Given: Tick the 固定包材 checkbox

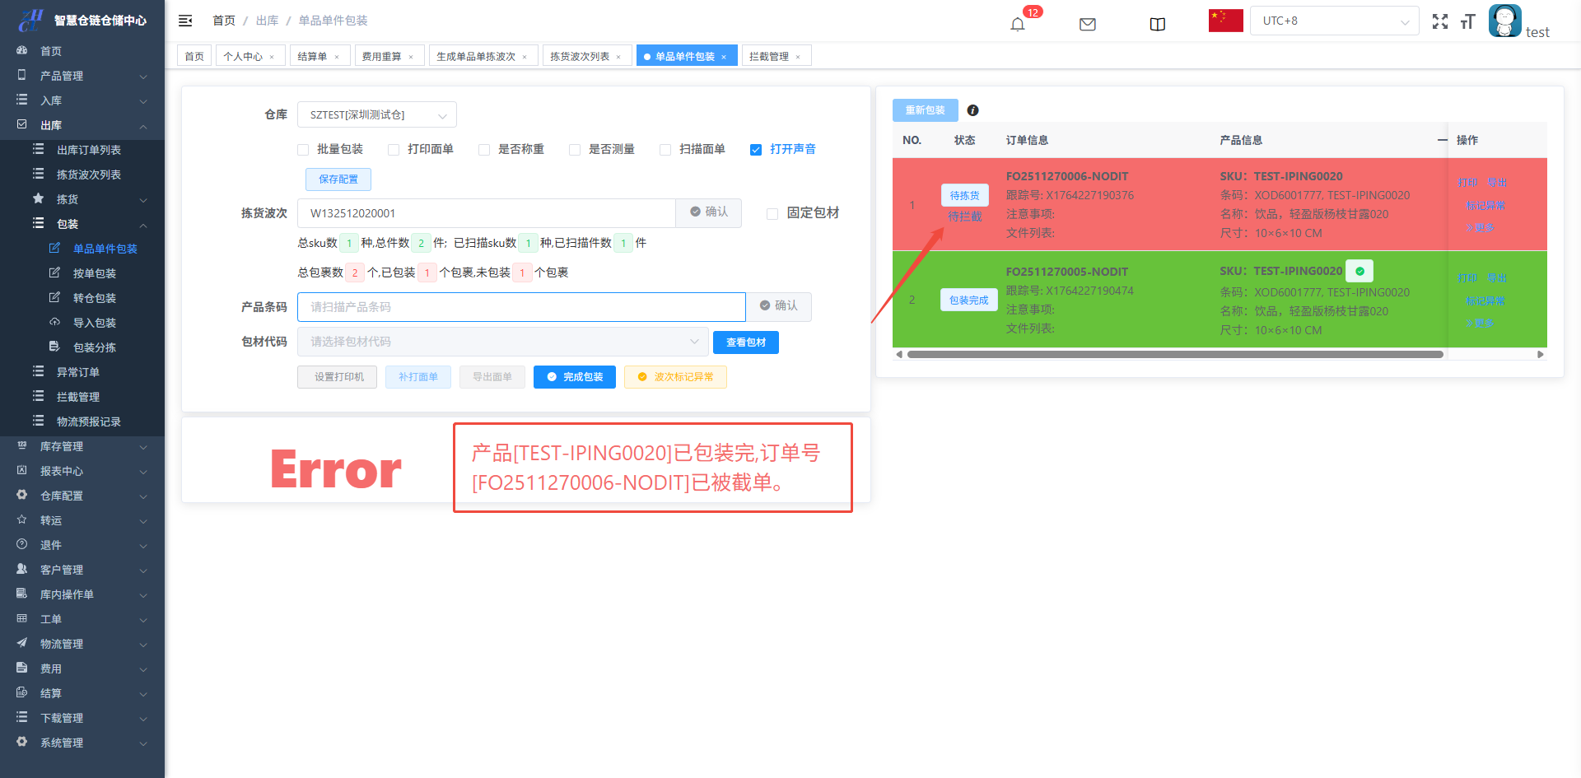Looking at the screenshot, I should [772, 214].
